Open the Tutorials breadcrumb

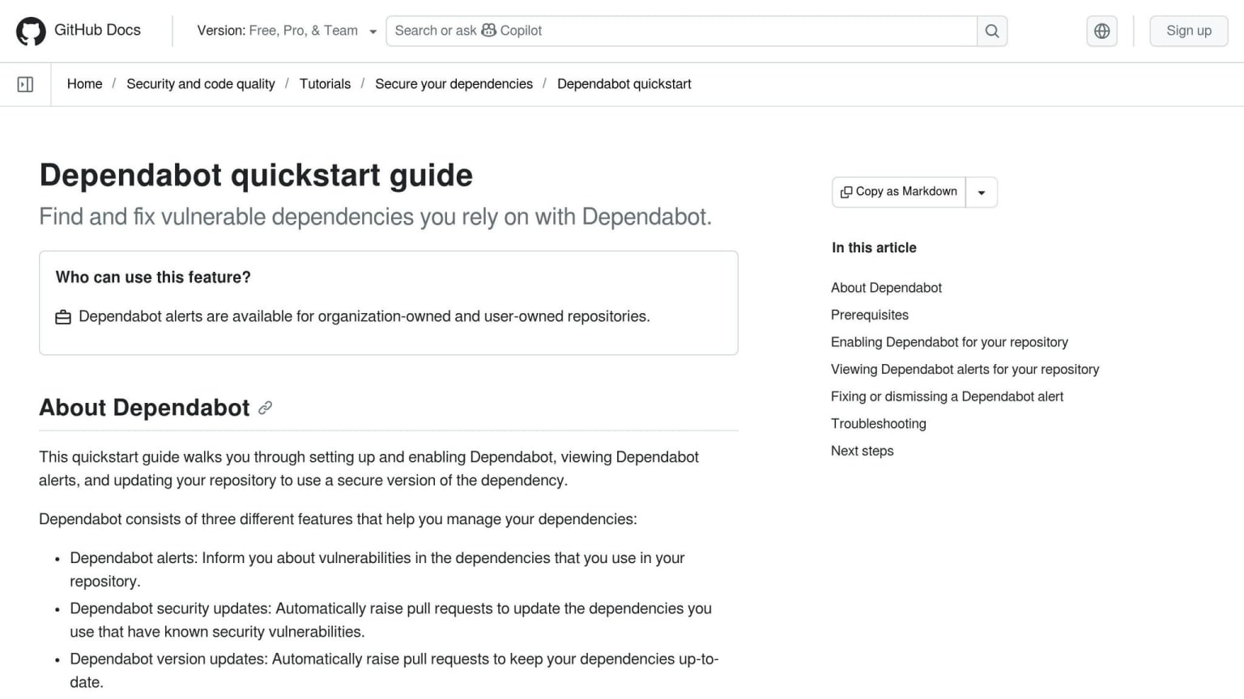point(325,84)
